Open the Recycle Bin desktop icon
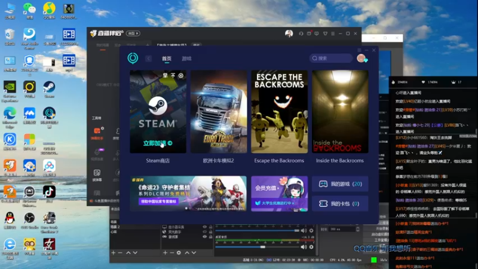 click(10, 37)
